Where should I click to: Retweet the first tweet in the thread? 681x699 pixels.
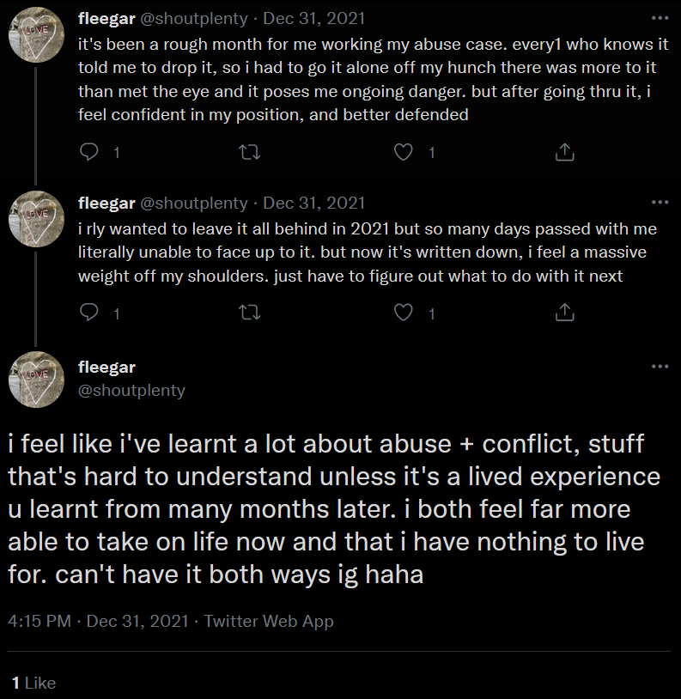[248, 152]
